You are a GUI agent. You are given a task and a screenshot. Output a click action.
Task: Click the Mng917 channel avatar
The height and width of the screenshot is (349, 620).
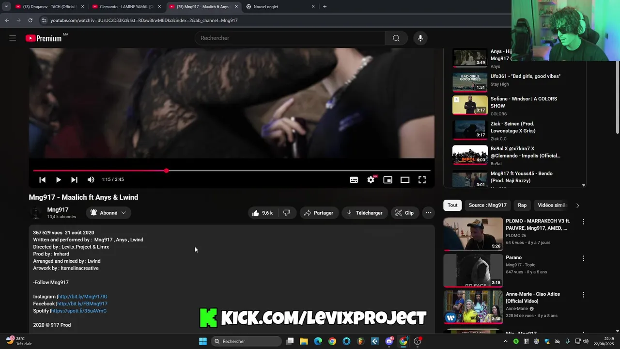click(x=36, y=213)
